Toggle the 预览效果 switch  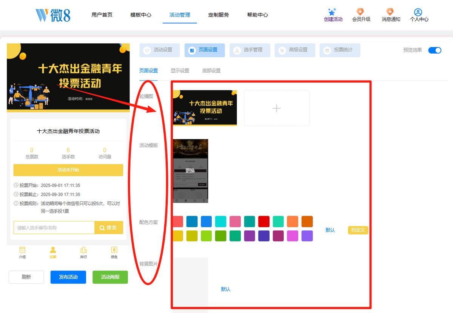[435, 50]
